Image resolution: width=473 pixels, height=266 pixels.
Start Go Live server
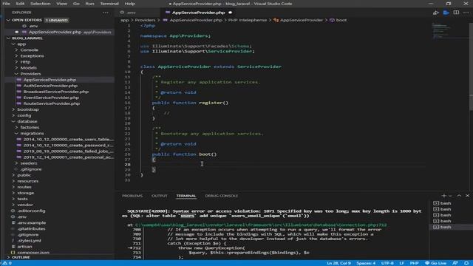435,263
